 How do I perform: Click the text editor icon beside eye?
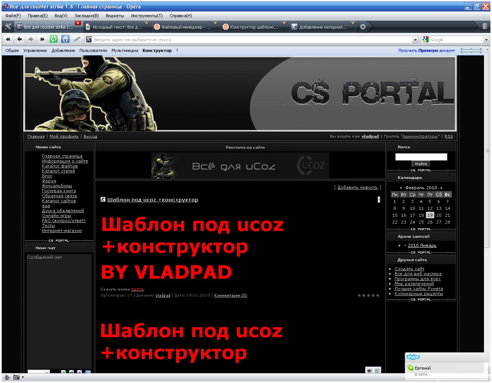coord(377,370)
